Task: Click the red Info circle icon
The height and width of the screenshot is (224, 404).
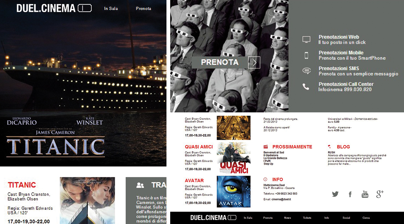Action: click(265, 179)
